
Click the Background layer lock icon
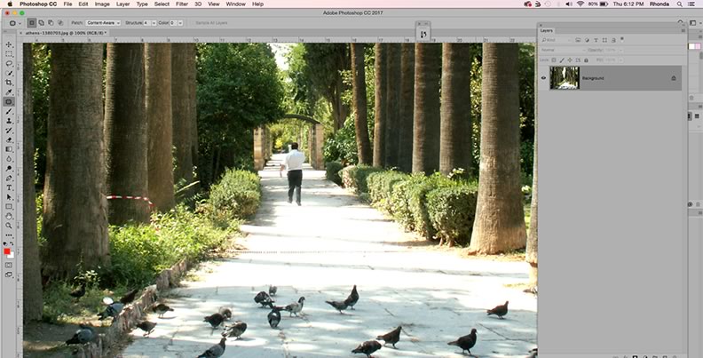pos(673,78)
